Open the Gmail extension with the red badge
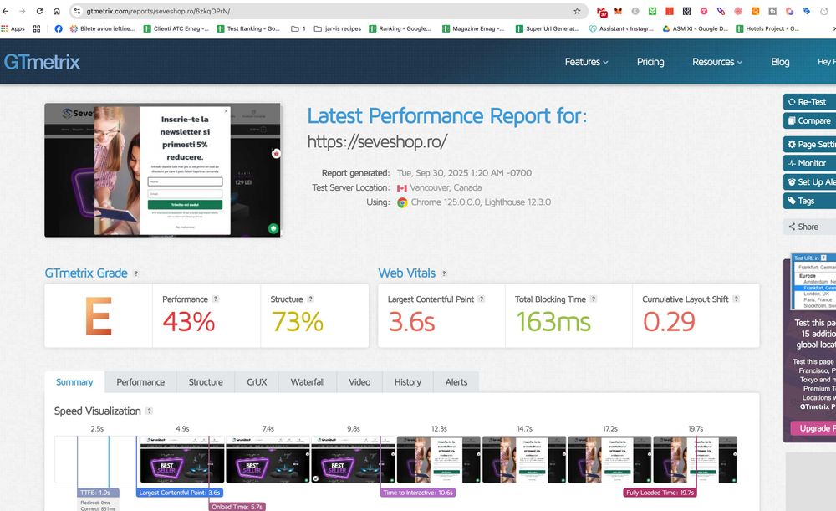This screenshot has width=836, height=511. 602,11
